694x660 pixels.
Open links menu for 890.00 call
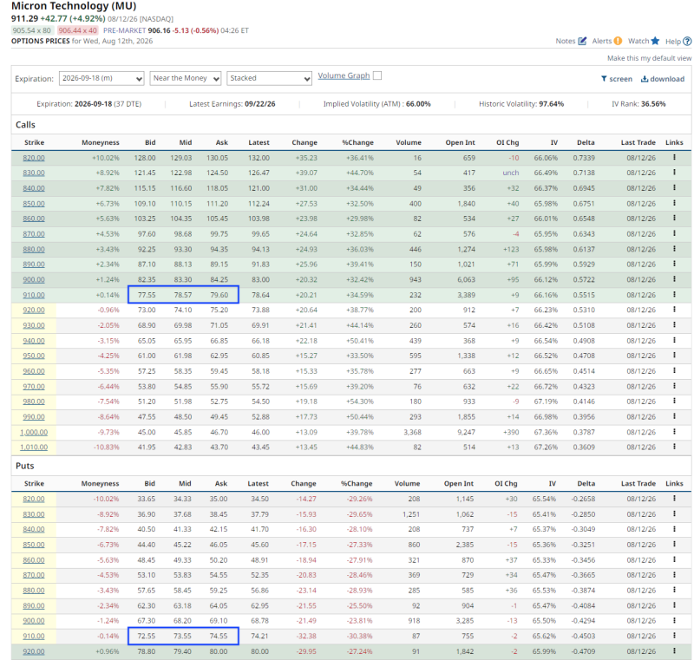(675, 265)
